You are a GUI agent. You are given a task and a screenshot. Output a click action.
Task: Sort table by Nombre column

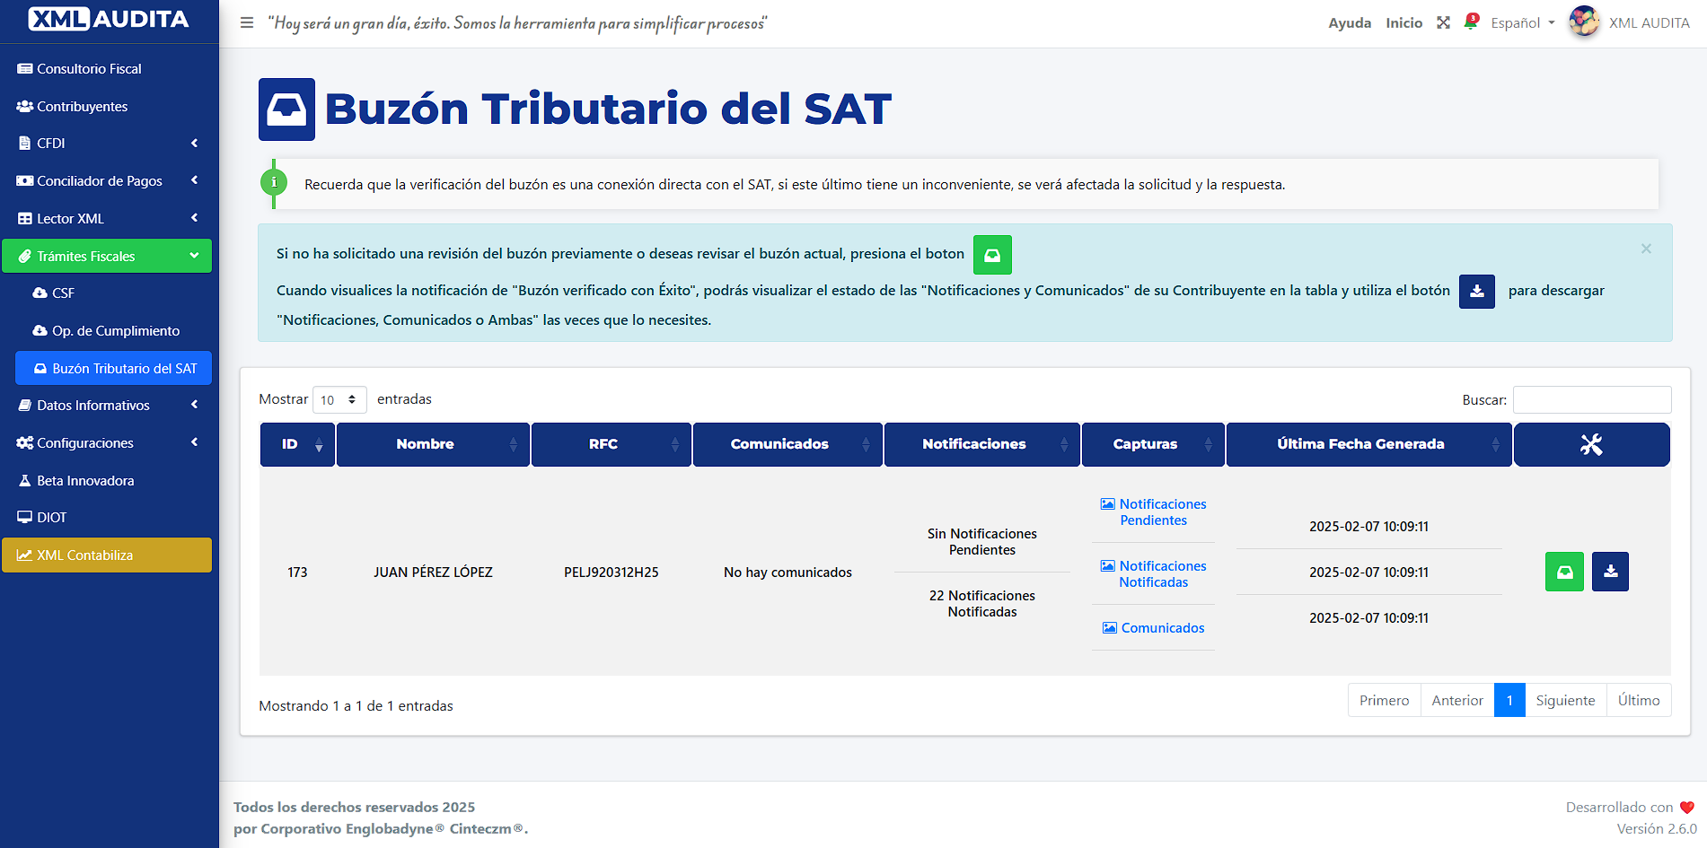click(x=433, y=444)
